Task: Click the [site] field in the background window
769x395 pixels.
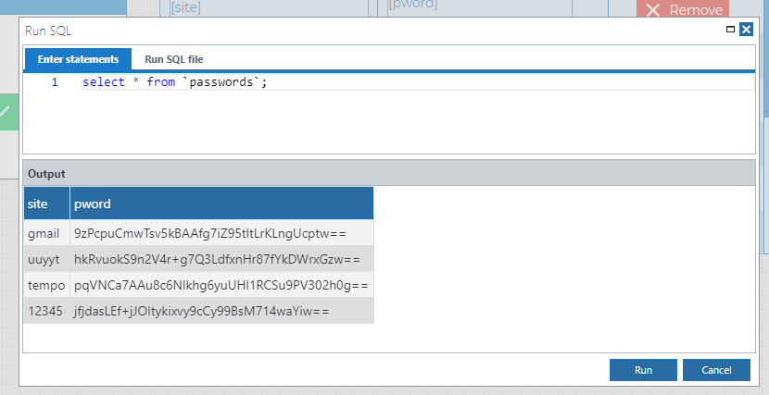Action: [x=269, y=7]
